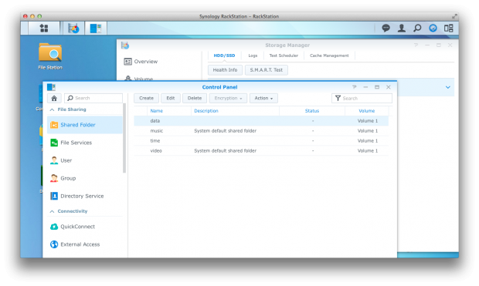479x286 pixels.
Task: Toggle macOS full-screen arrows in the title bar
Action: 454,16
